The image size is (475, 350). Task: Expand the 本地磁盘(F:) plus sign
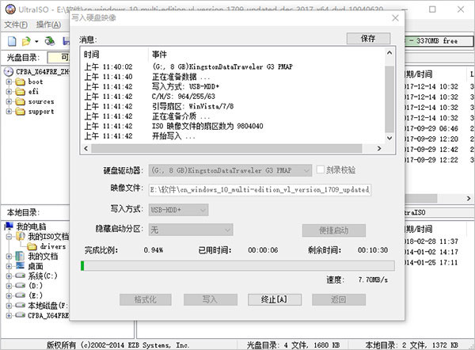[9, 306]
